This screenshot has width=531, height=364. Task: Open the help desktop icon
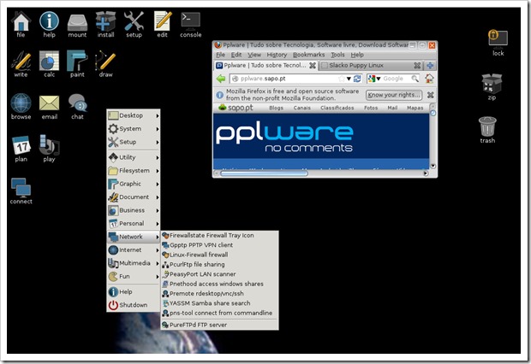pyautogui.click(x=49, y=24)
